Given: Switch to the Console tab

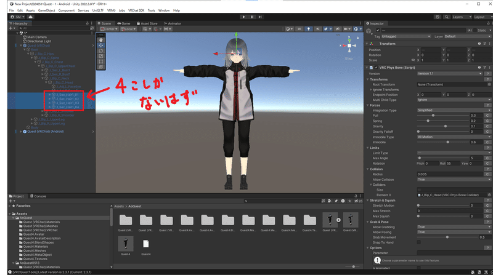Looking at the screenshot, I should point(38,196).
